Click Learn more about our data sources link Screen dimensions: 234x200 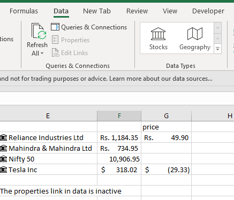pyautogui.click(x=161, y=79)
